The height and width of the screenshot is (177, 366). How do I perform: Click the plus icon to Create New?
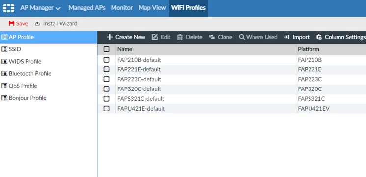tap(110, 37)
